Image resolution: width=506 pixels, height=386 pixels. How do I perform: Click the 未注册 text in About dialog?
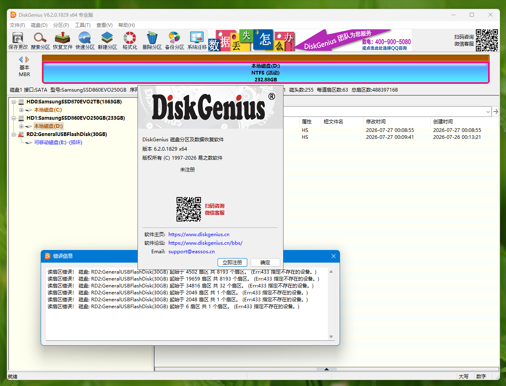click(x=188, y=169)
